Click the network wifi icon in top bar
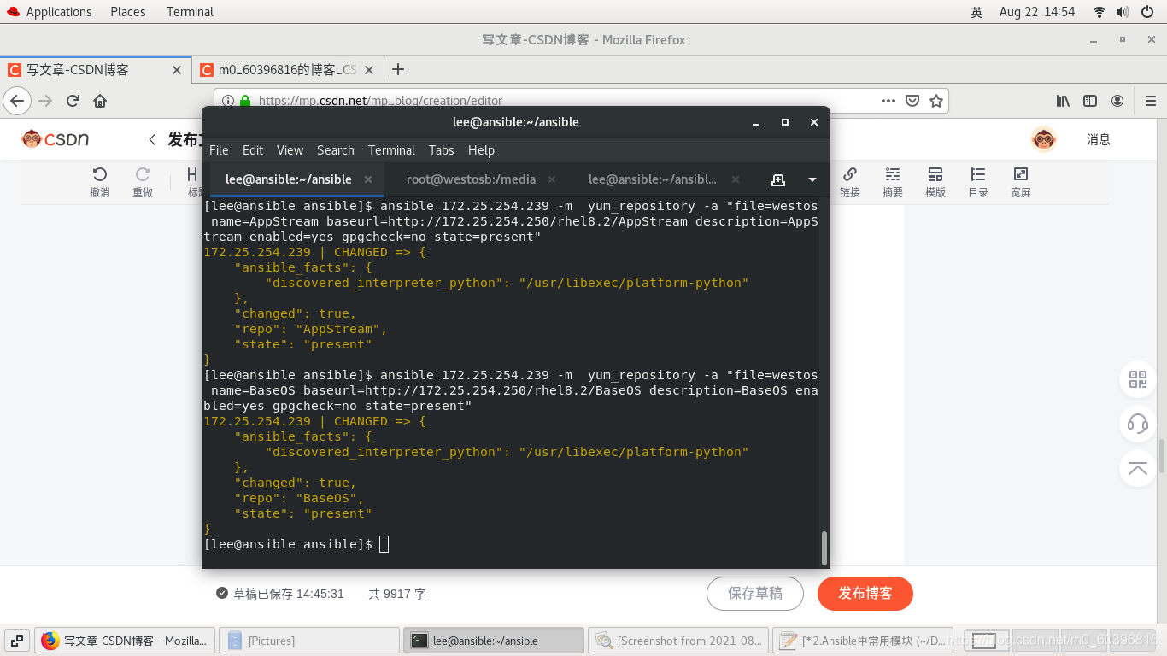The width and height of the screenshot is (1167, 656). pos(1100,12)
